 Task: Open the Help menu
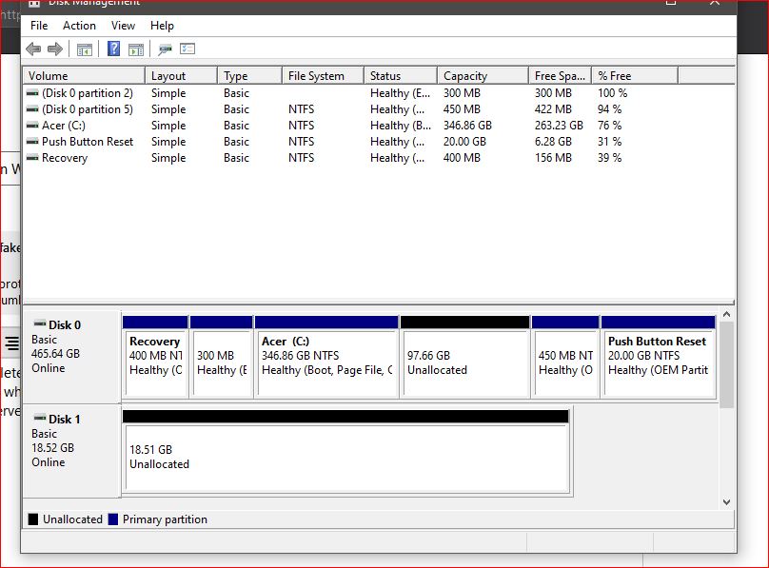[162, 26]
